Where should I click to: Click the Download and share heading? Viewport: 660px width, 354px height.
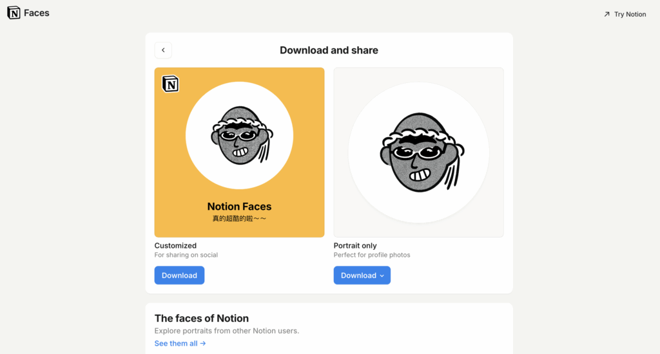(329, 50)
